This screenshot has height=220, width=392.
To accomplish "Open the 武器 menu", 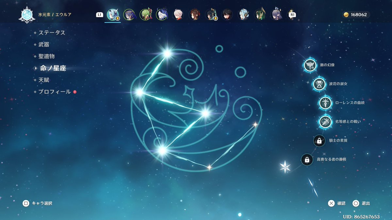I will coord(44,44).
